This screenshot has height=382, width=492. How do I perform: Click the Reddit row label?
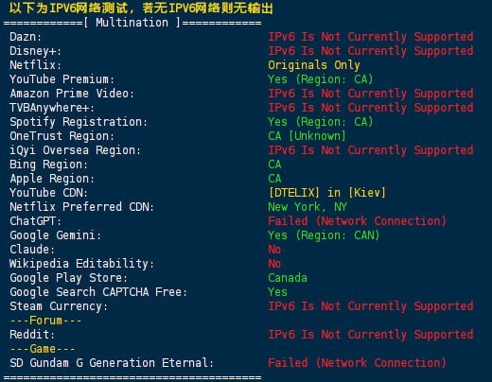32,335
